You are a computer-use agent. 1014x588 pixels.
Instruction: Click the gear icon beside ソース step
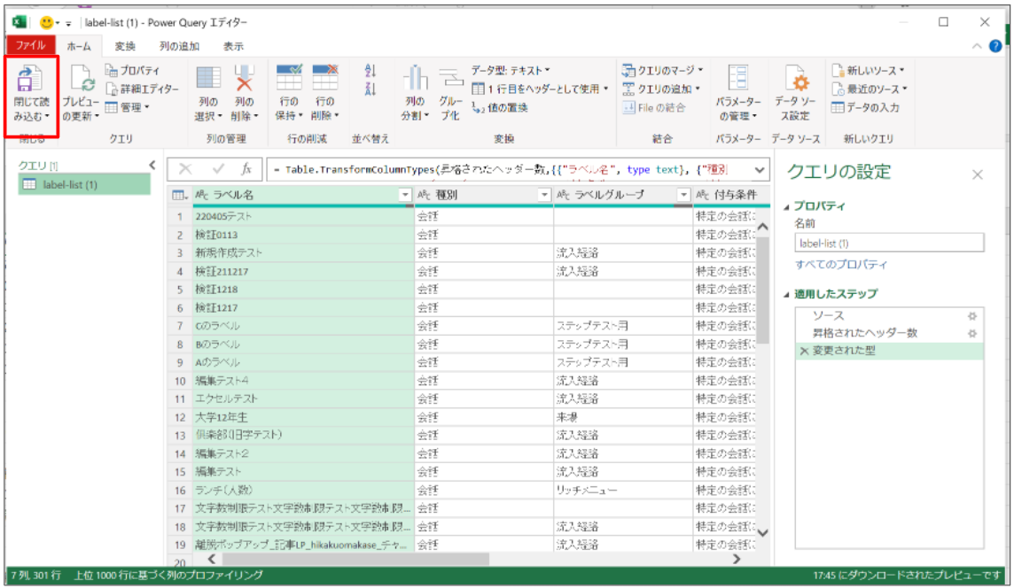[971, 315]
